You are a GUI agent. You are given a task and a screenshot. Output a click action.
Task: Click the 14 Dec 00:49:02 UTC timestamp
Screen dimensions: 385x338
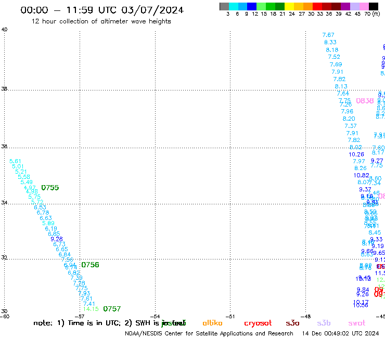[340, 333]
